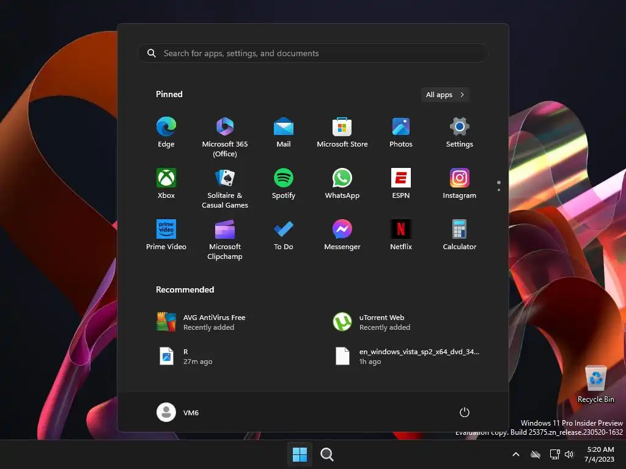626x469 pixels.
Task: Open the en_windows_vista_sp2_x64_dvd file
Action: 407,357
